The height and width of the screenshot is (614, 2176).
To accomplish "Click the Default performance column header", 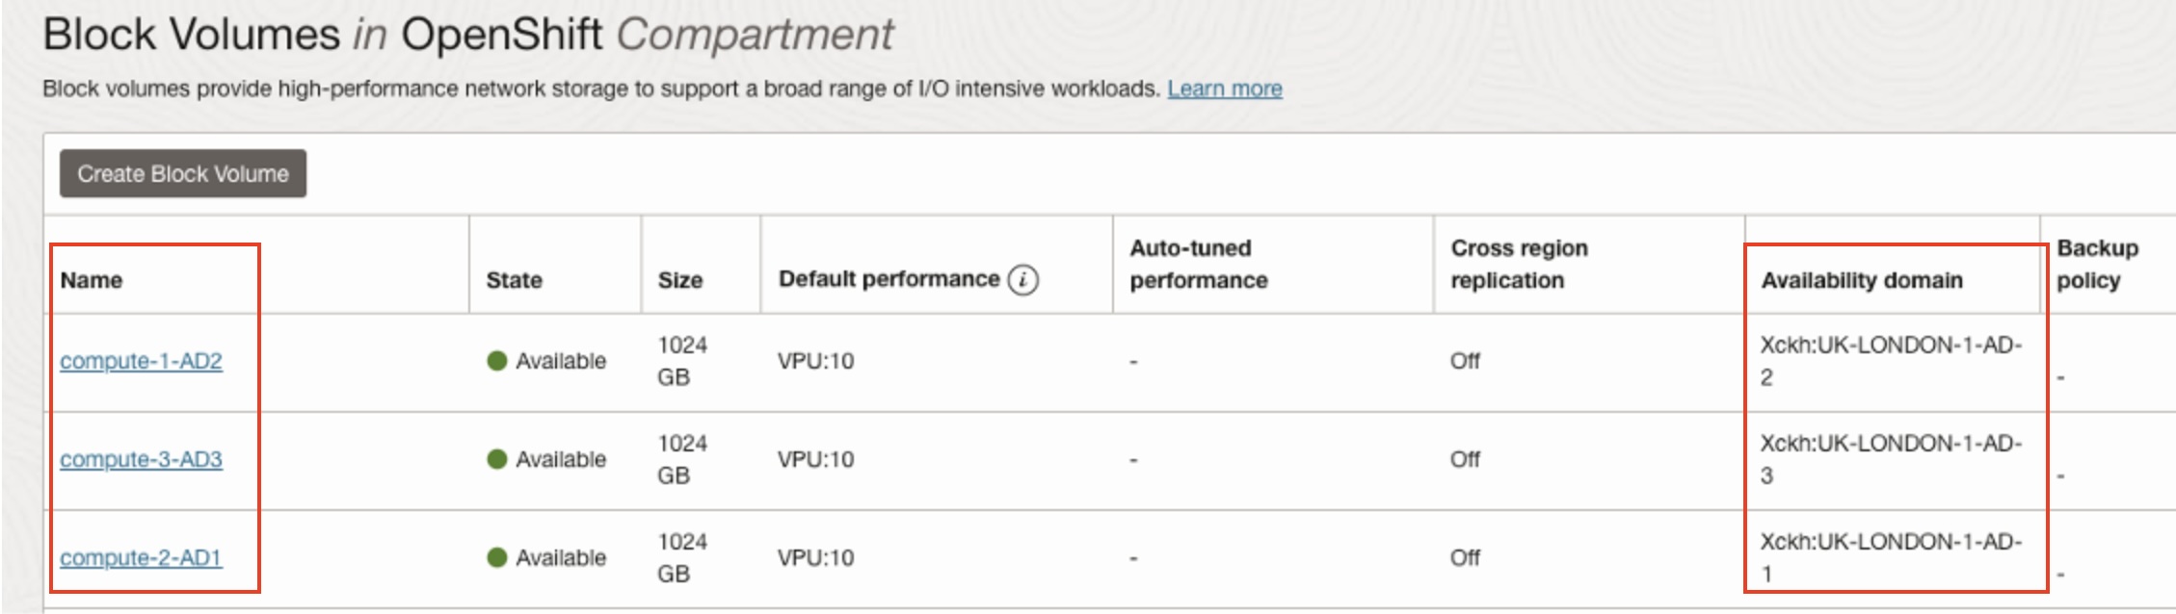I will 889,279.
